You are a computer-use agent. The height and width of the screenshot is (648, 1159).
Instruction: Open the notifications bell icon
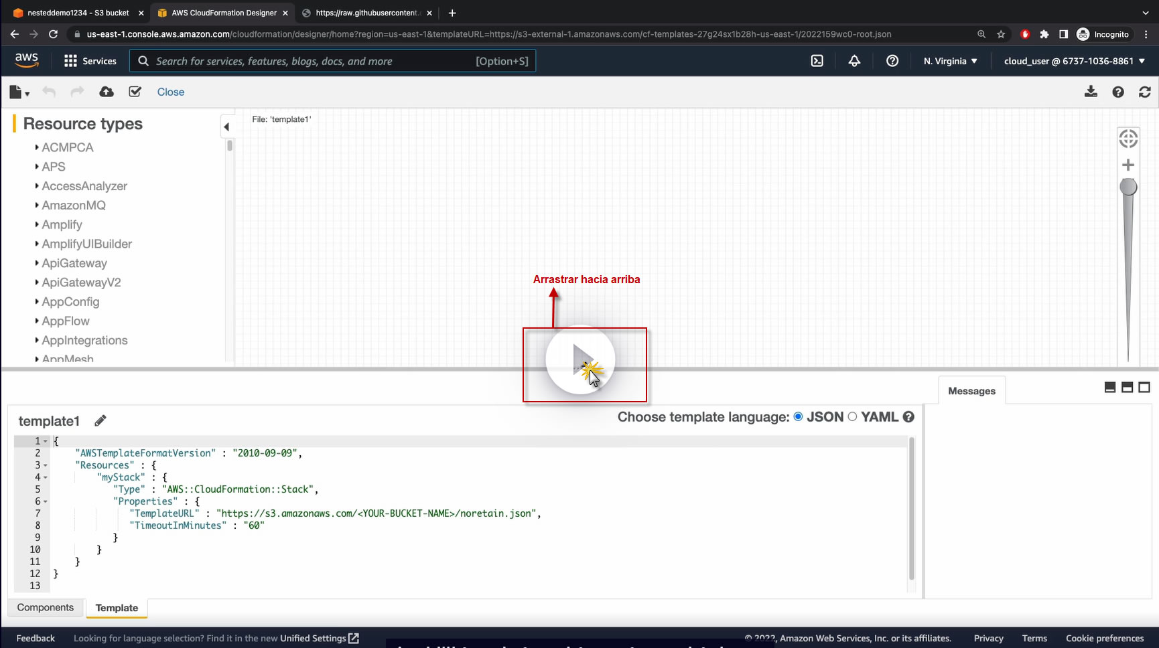click(854, 61)
